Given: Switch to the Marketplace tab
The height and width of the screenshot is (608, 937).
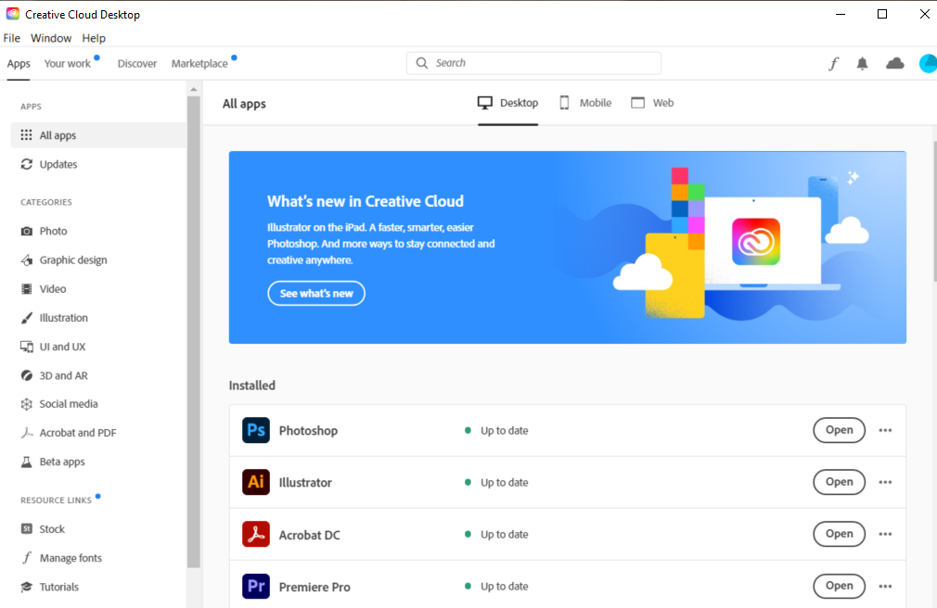Looking at the screenshot, I should tap(199, 63).
